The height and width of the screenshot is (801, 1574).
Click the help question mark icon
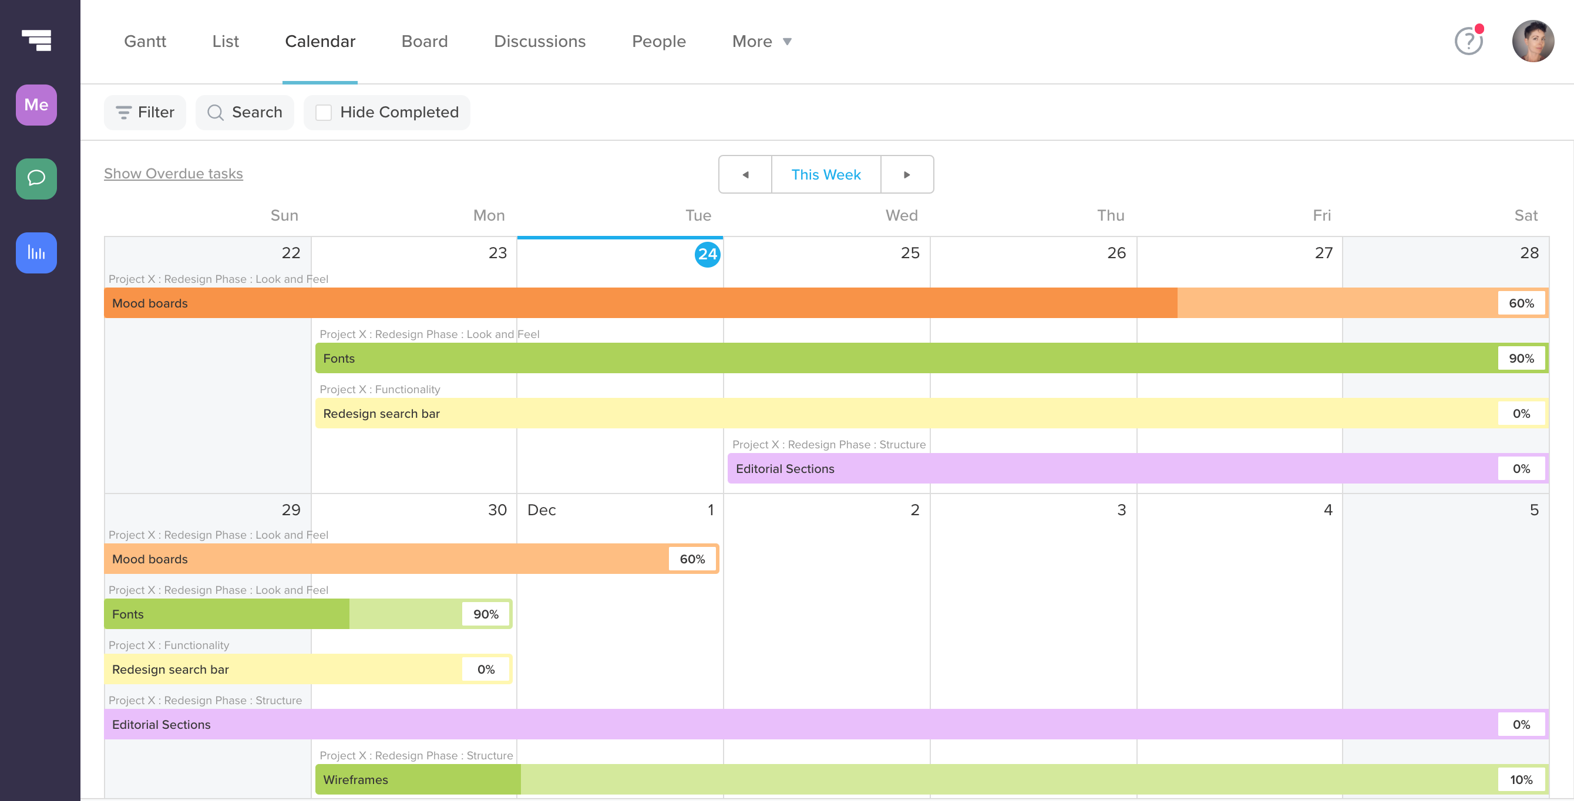pyautogui.click(x=1468, y=41)
